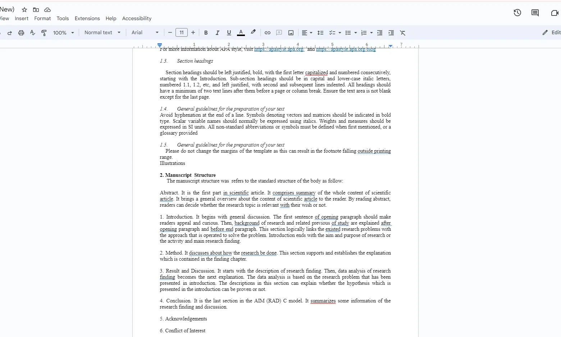Pick a text color from the A swatch
This screenshot has width=561, height=337.
pos(241,33)
